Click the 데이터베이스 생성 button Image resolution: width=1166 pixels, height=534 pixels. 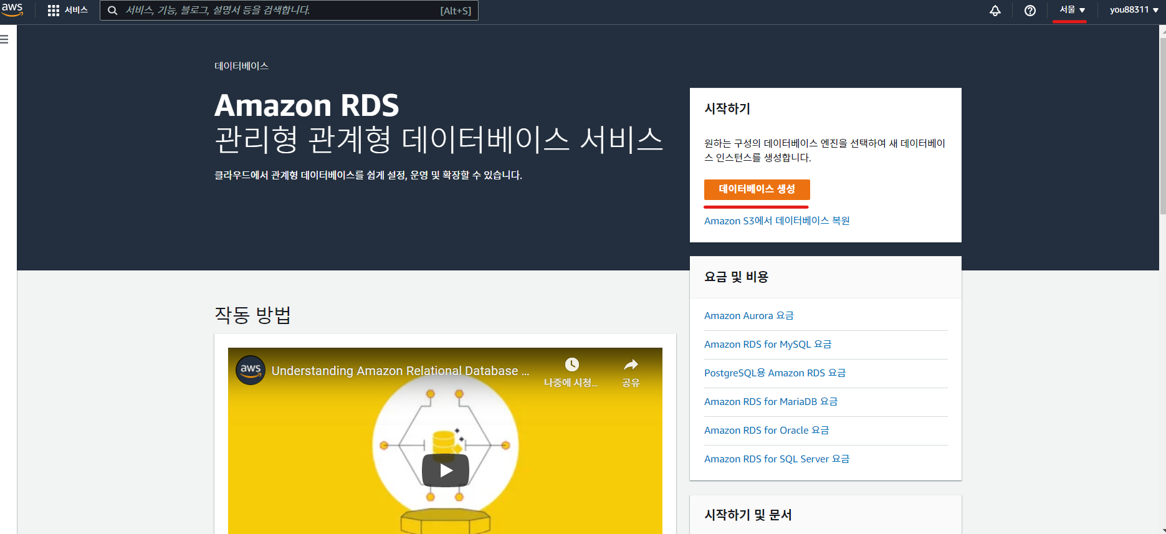point(757,189)
